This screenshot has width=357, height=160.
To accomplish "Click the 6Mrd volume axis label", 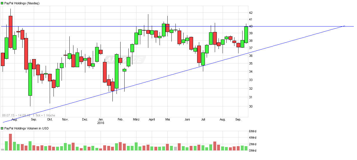I will click(252, 131).
